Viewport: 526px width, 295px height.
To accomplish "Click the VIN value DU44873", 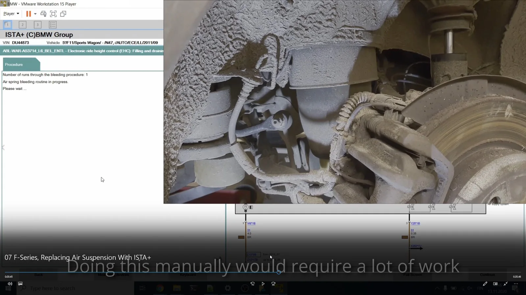I will tap(20, 43).
